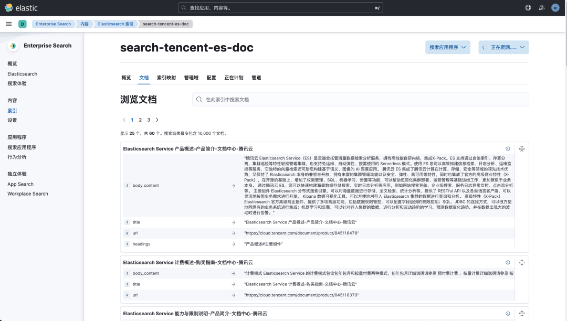Select the 文档 tab

(x=144, y=78)
